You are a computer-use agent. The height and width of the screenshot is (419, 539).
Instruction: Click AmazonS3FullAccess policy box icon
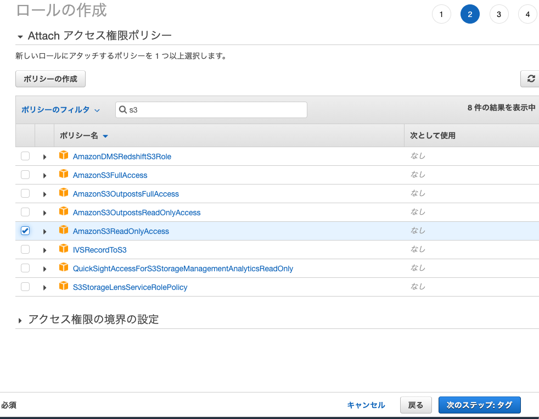pos(64,174)
